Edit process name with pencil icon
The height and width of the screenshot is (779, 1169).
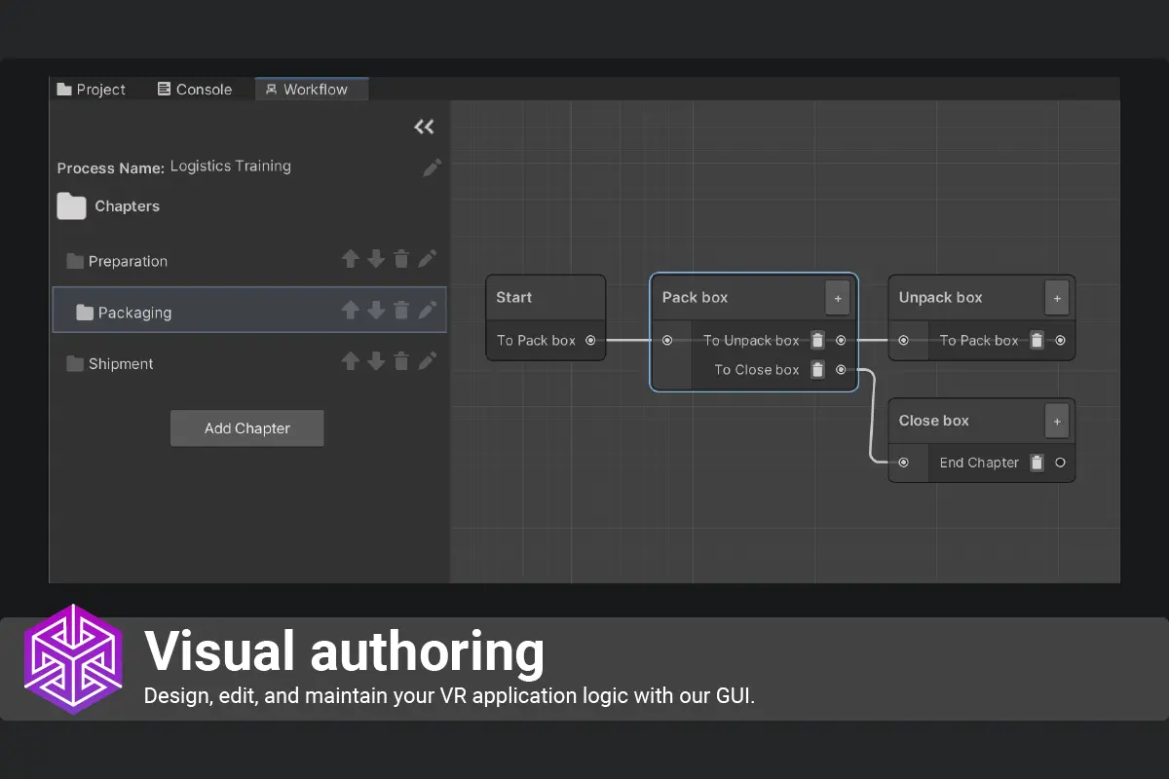coord(433,167)
